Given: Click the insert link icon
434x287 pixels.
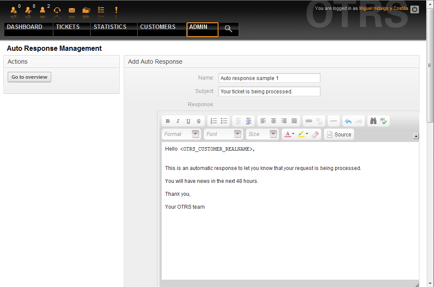Looking at the screenshot, I should pyautogui.click(x=308, y=121).
